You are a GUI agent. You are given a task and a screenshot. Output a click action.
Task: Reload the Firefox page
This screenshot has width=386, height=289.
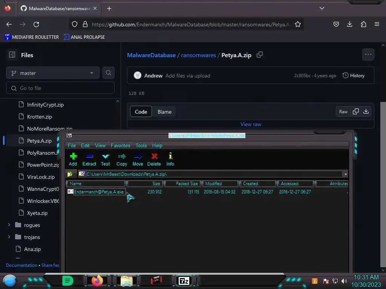pos(36,24)
